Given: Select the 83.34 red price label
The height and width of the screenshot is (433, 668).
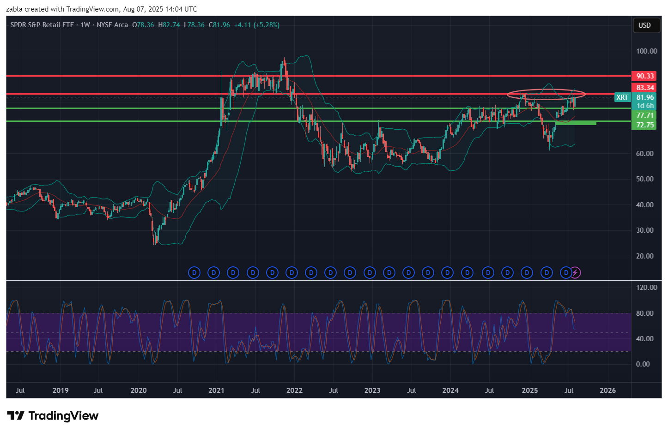Looking at the screenshot, I should pyautogui.click(x=645, y=88).
